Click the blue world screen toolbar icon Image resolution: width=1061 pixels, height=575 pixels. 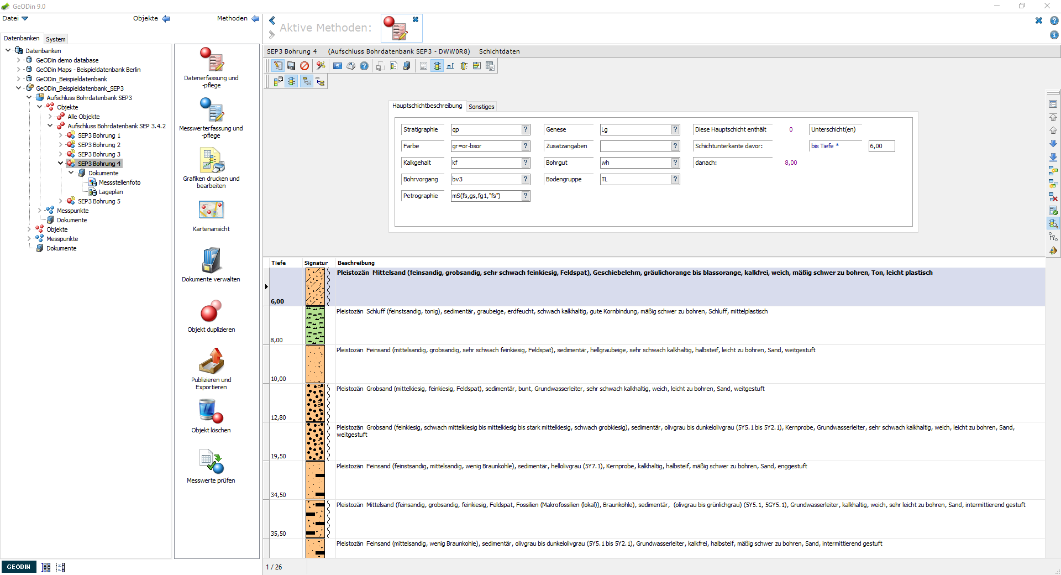[x=338, y=66]
